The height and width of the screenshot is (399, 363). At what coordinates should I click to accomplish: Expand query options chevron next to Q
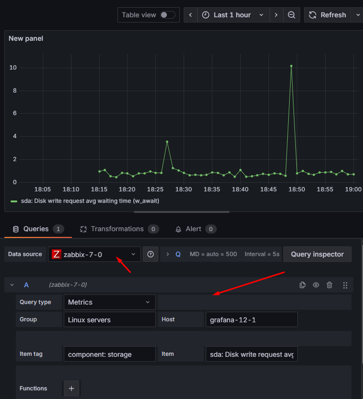[x=168, y=254]
